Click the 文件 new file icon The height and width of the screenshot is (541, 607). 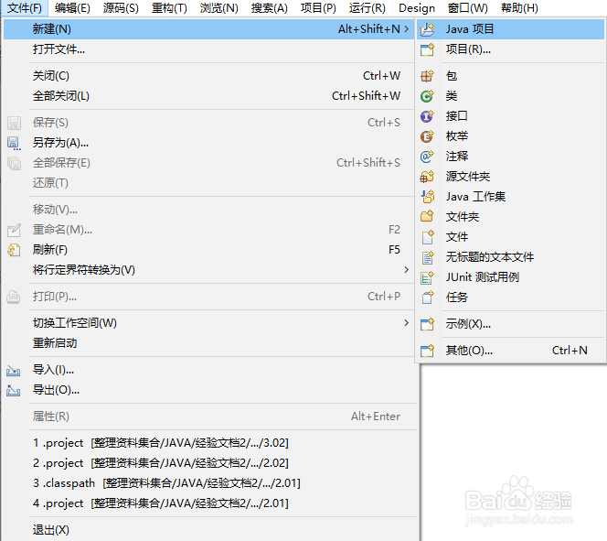[428, 237]
